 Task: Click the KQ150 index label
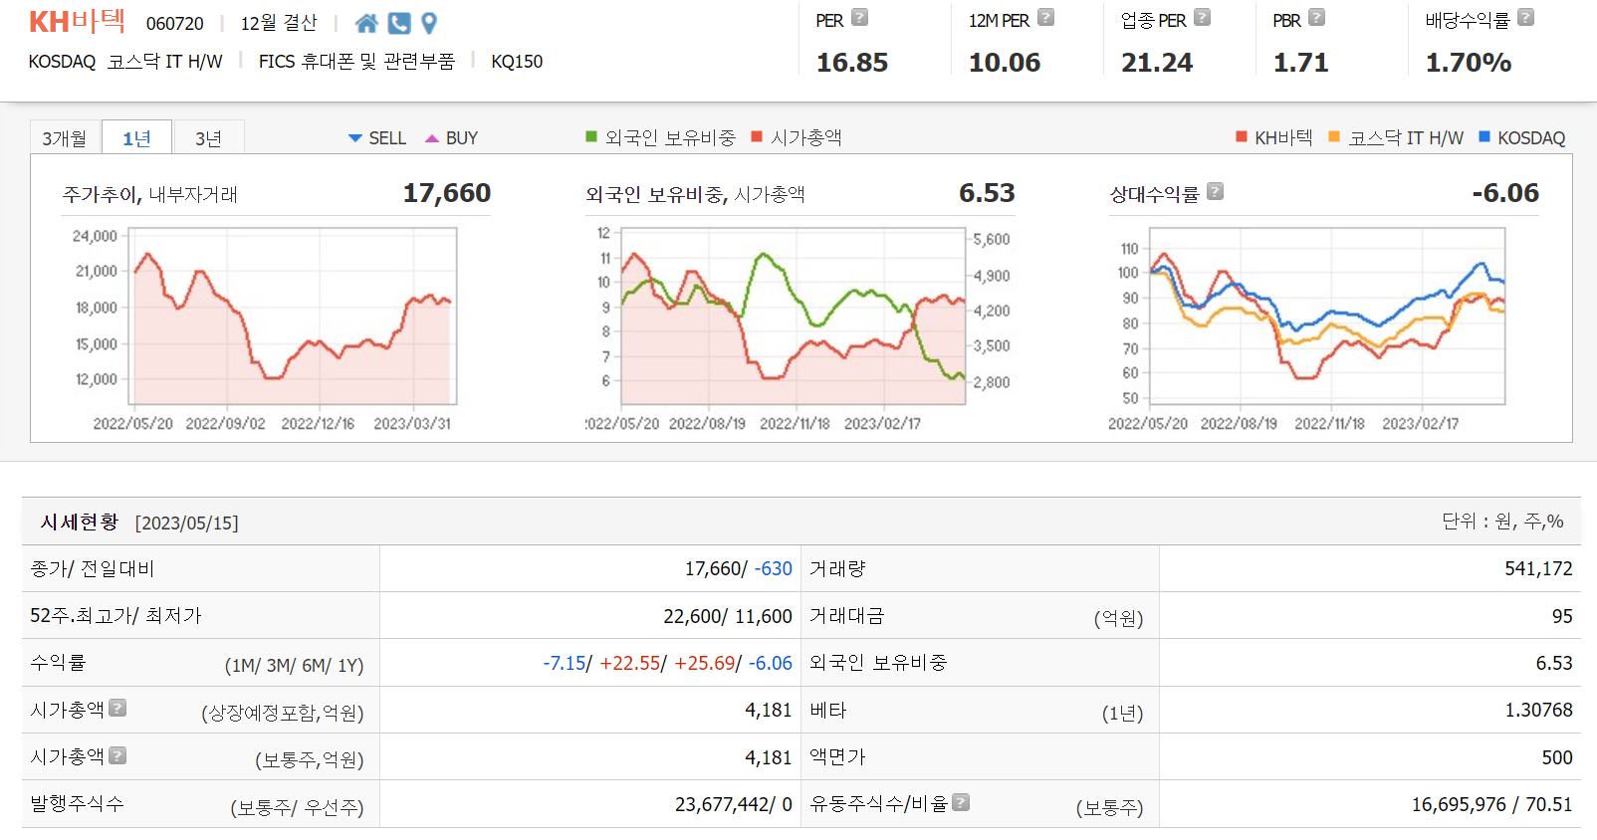tap(517, 62)
